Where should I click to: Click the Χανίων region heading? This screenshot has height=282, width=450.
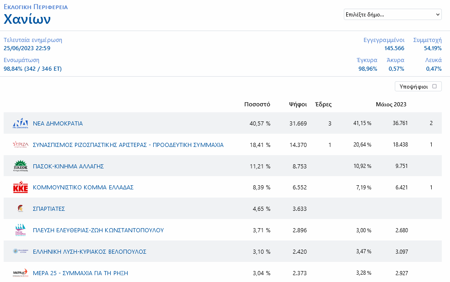tap(27, 19)
